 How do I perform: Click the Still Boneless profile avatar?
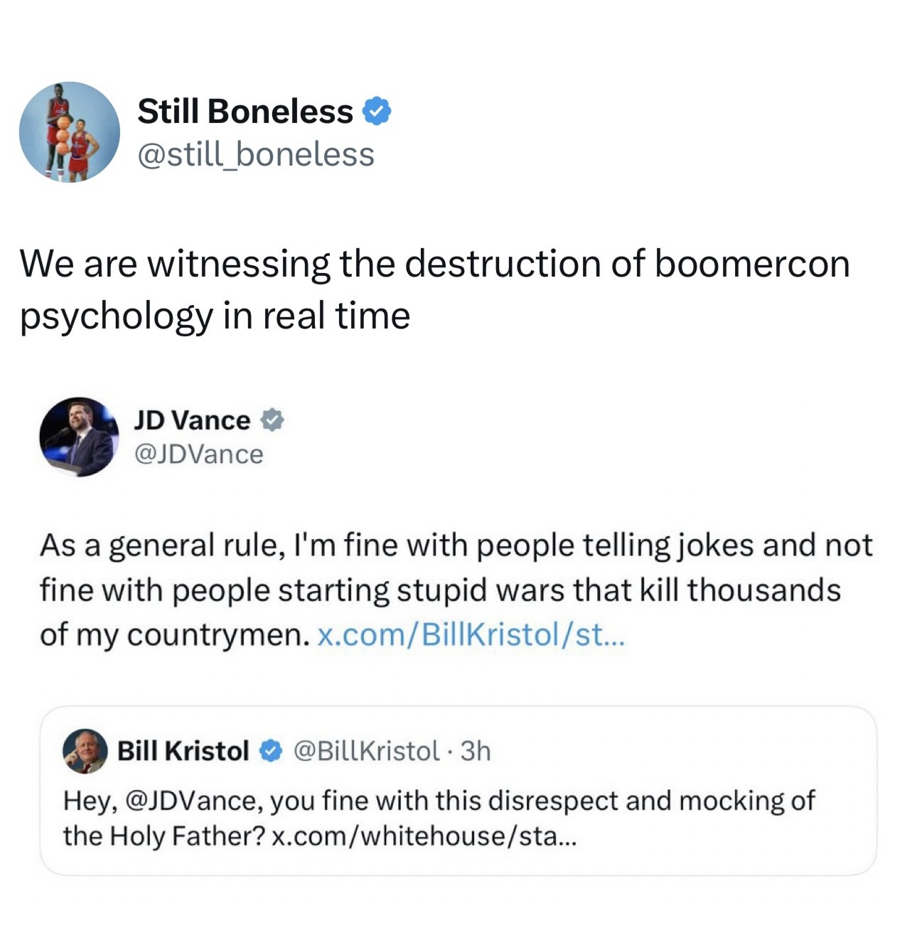69,132
